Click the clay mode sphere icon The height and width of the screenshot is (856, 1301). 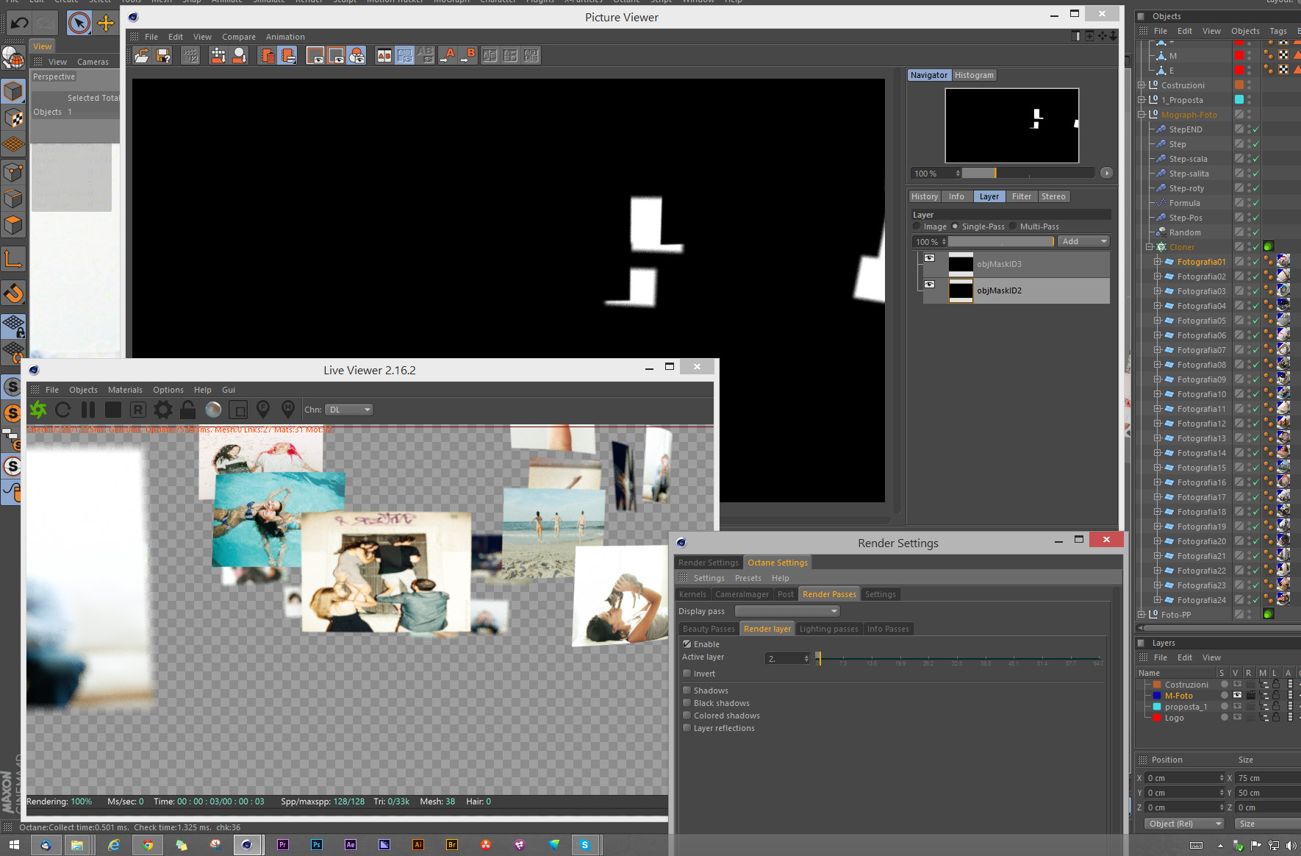point(213,410)
